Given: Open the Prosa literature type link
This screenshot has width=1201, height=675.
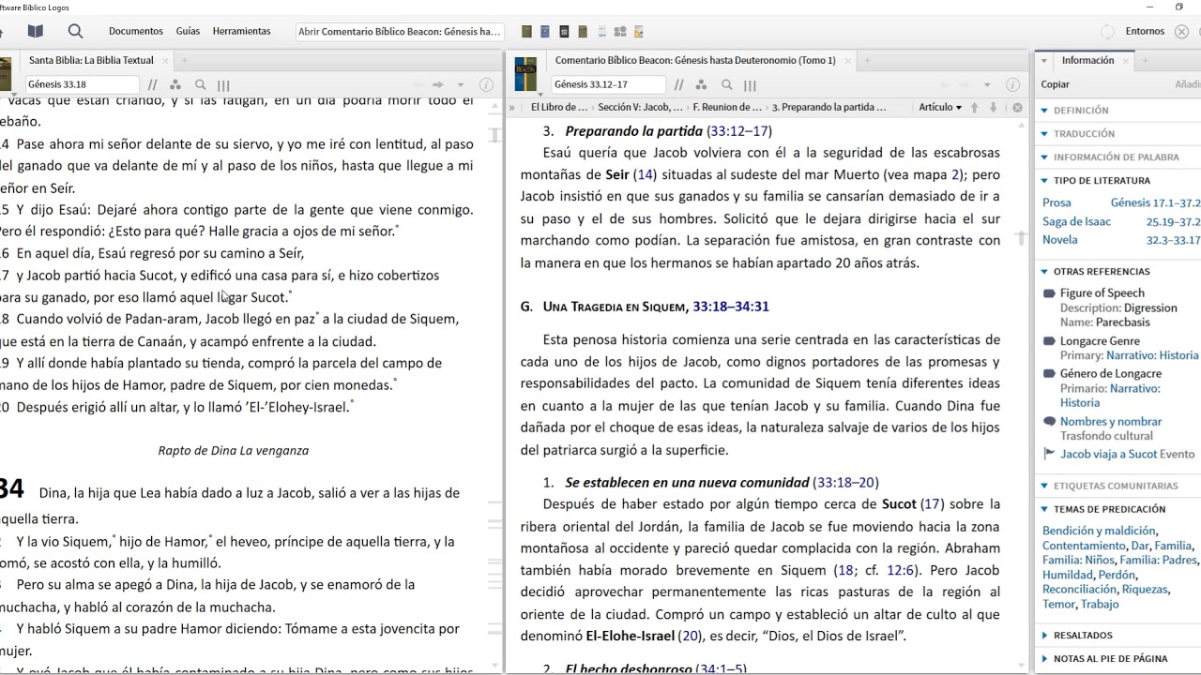Looking at the screenshot, I should click(x=1057, y=202).
